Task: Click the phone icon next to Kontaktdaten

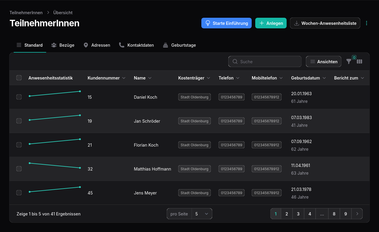Action: point(122,45)
